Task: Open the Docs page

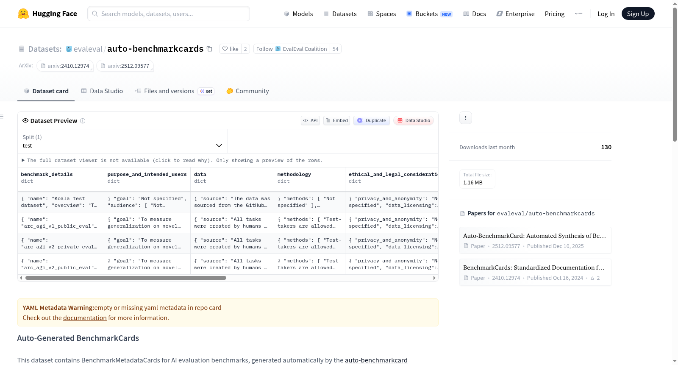Action: click(474, 14)
